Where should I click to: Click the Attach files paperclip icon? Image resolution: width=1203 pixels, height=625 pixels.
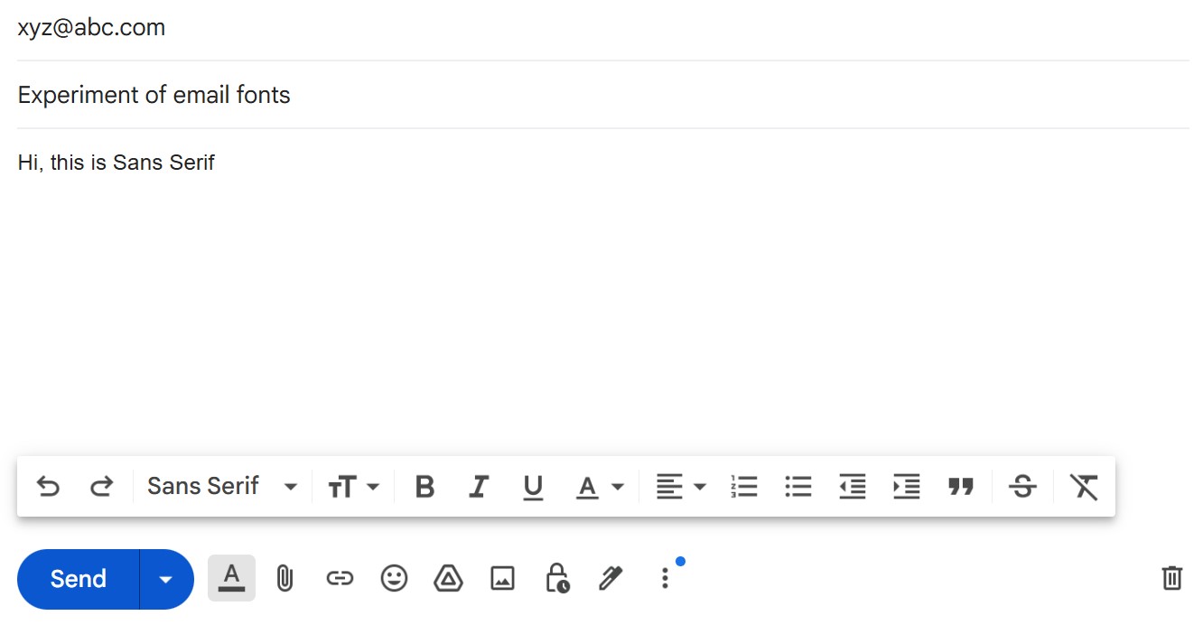(285, 578)
